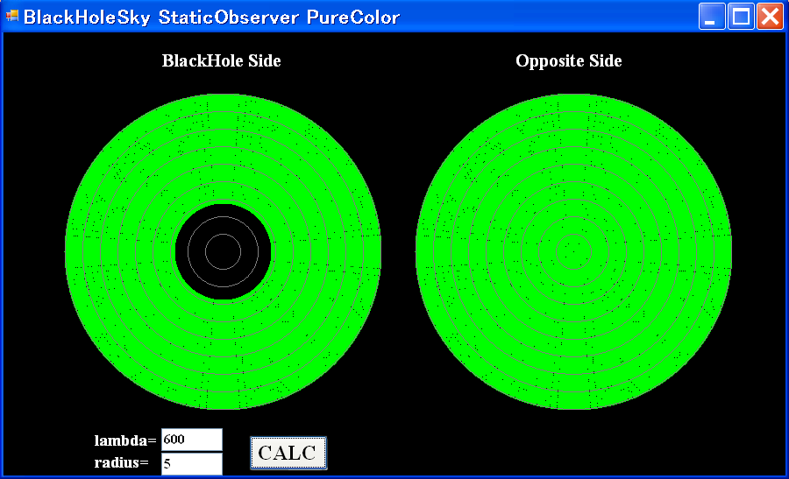Viewport: 789px width, 479px height.
Task: Open the application icon menu in title bar
Action: [12, 17]
